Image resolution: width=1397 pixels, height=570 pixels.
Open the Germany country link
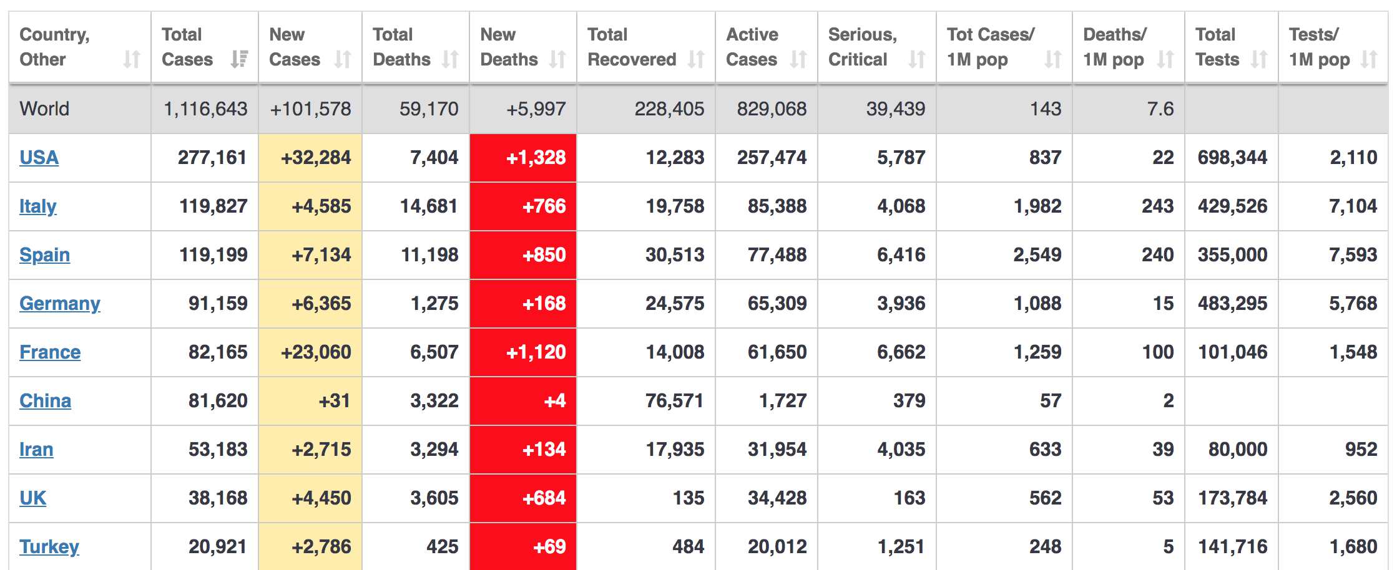pyautogui.click(x=60, y=303)
